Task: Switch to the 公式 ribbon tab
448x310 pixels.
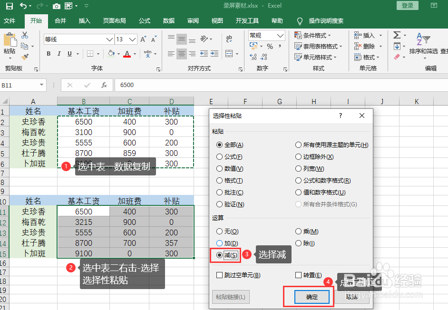Action: [x=144, y=20]
